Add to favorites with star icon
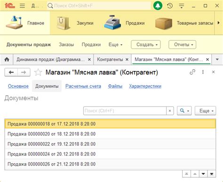Viewport: 223px width, 182px height. pyautogui.click(x=38, y=72)
